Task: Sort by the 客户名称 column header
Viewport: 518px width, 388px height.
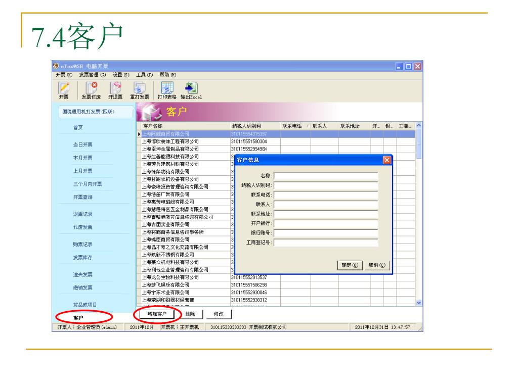Action: (x=186, y=126)
